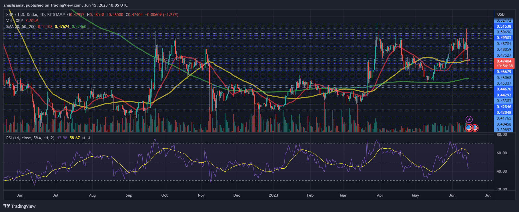The width and height of the screenshot is (519, 212).
Task: Click the Vol · XRP indicator label
Action: [x=14, y=21]
